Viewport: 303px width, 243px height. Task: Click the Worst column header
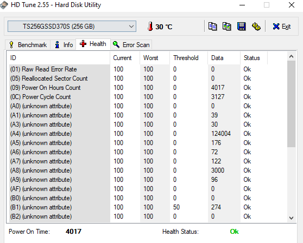pos(155,58)
